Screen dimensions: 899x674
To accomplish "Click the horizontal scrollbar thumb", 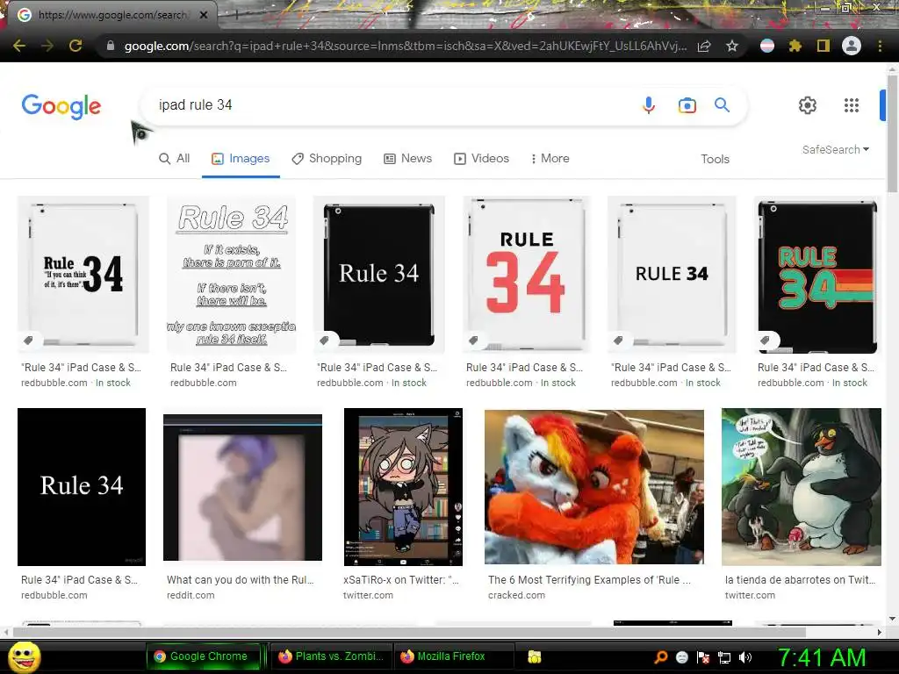I will [409, 632].
